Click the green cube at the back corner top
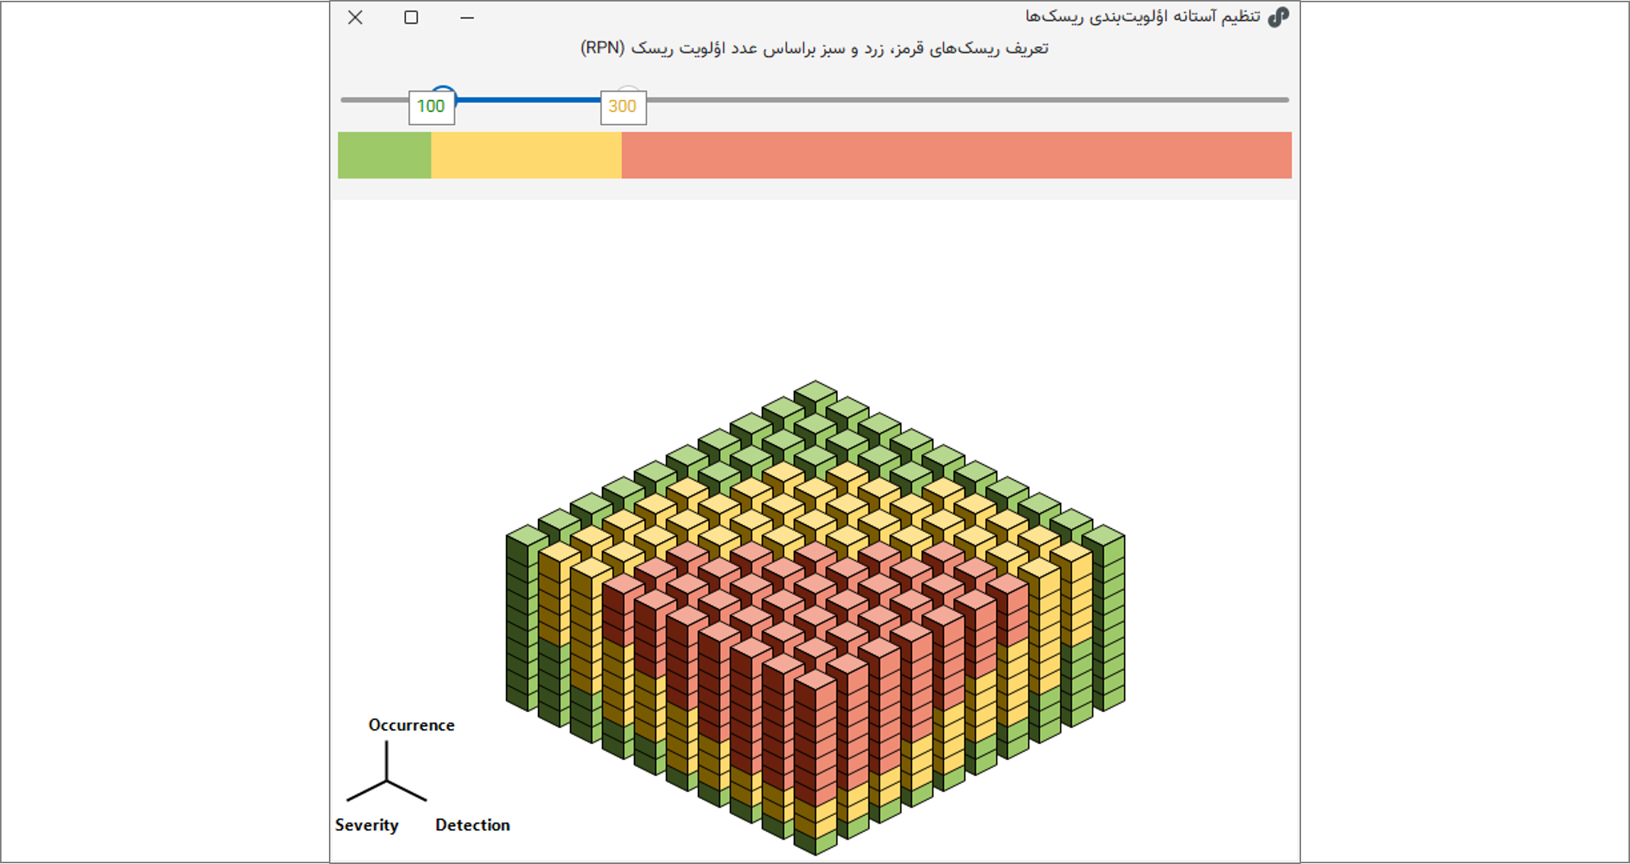The image size is (1630, 864). point(816,392)
